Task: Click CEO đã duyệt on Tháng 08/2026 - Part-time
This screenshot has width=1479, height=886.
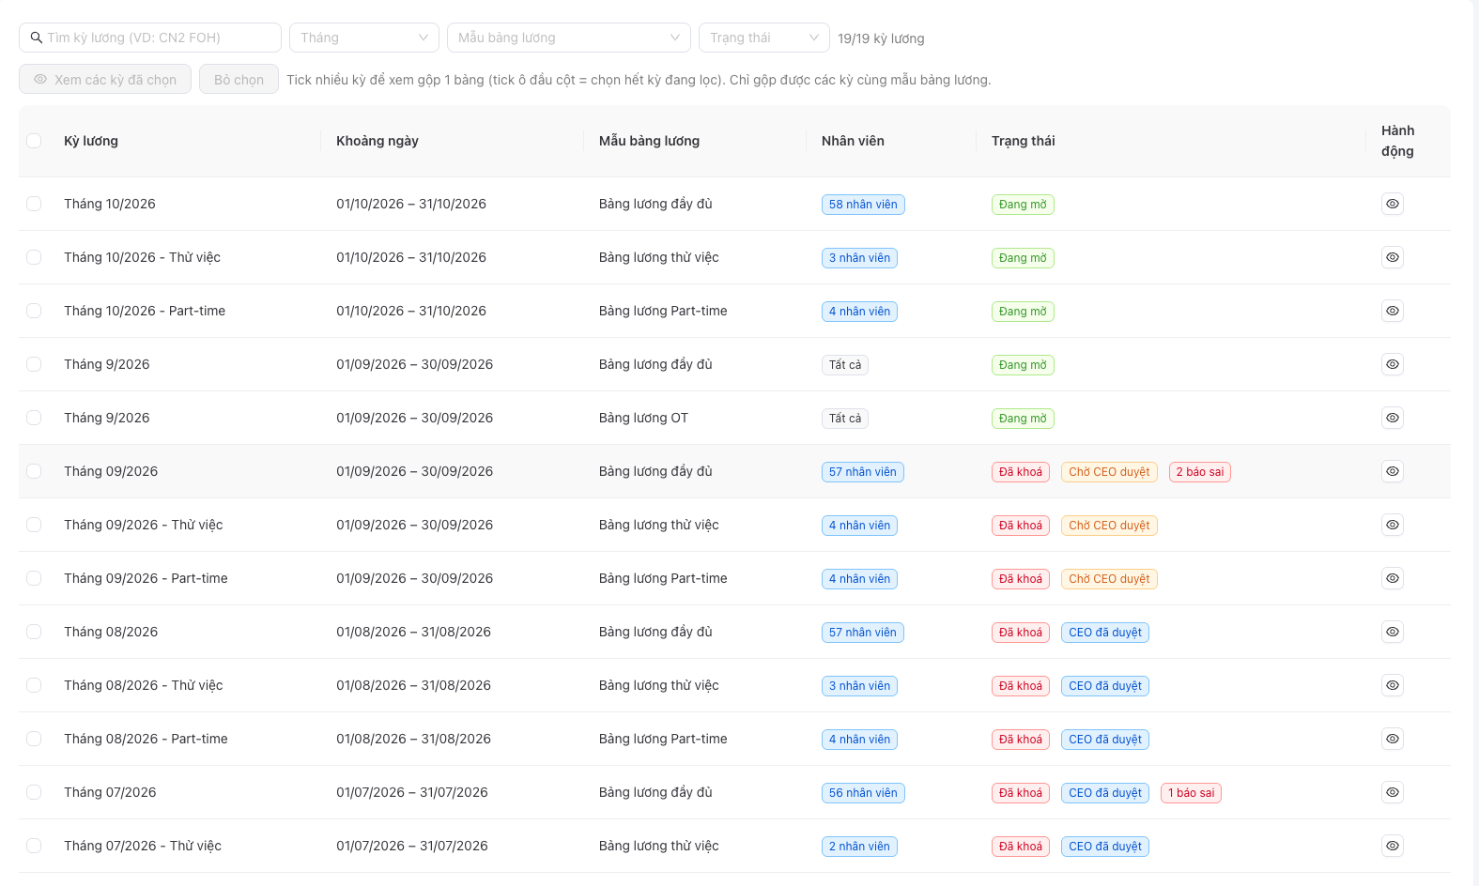Action: pyautogui.click(x=1105, y=740)
